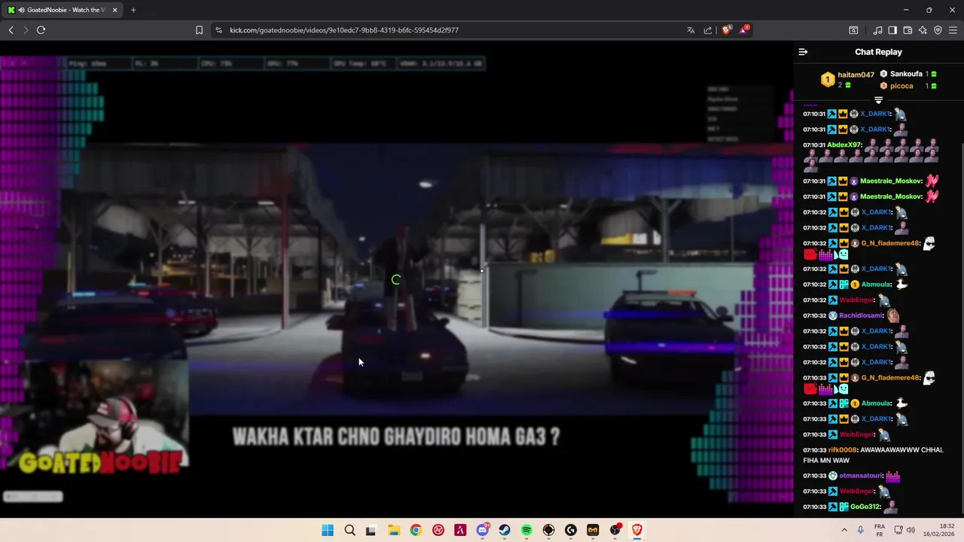Open a new browser tab

click(133, 10)
